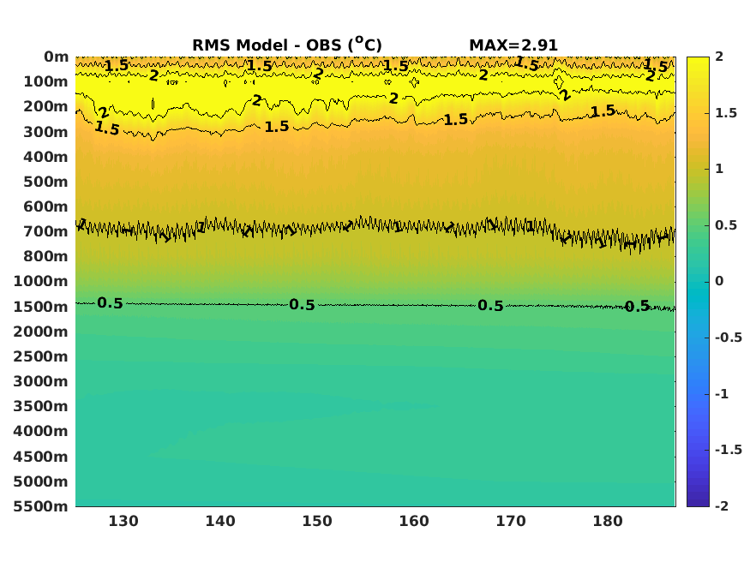Select the '0m' depth axis label
750x562 pixels.
point(56,57)
